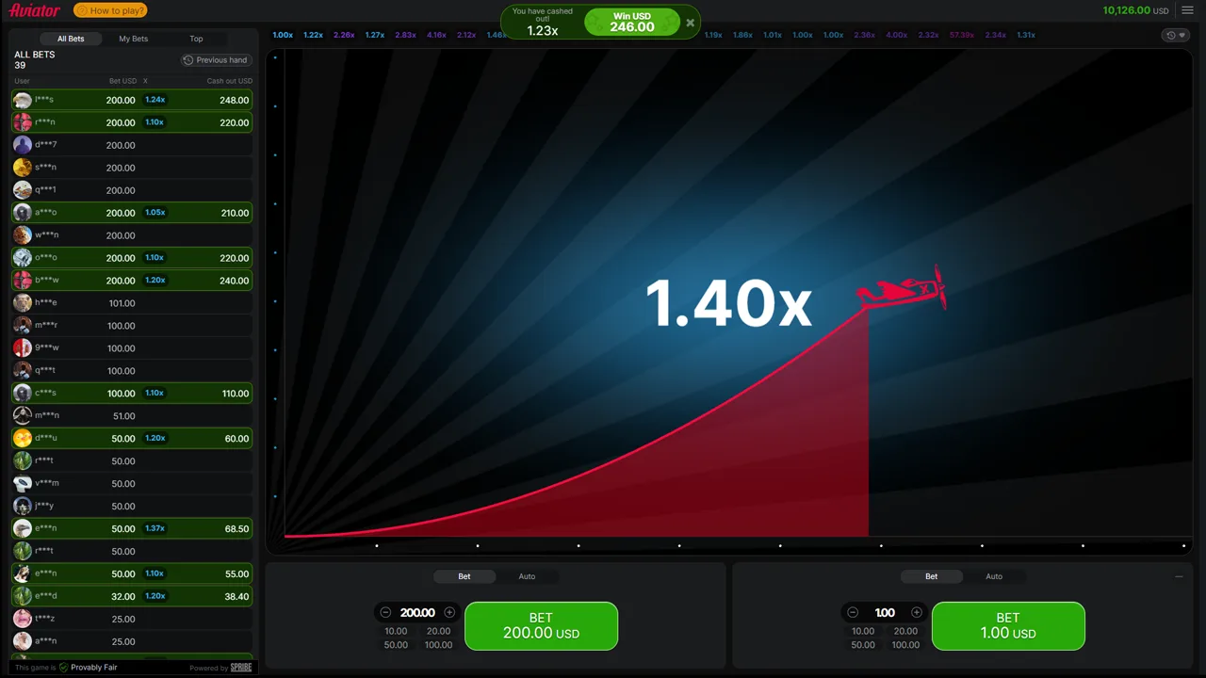Open the 57.39x round in history bar

pyautogui.click(x=962, y=35)
